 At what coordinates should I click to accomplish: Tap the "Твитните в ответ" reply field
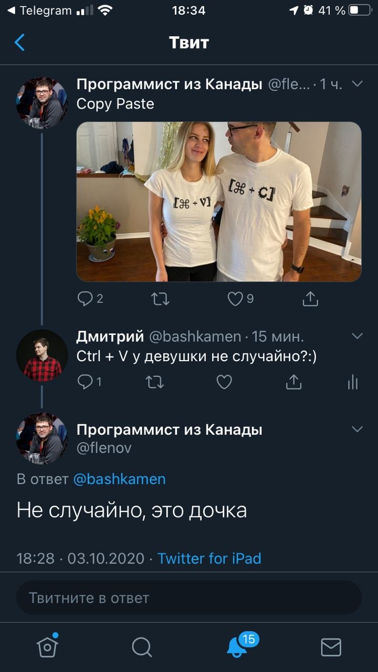[x=189, y=597]
